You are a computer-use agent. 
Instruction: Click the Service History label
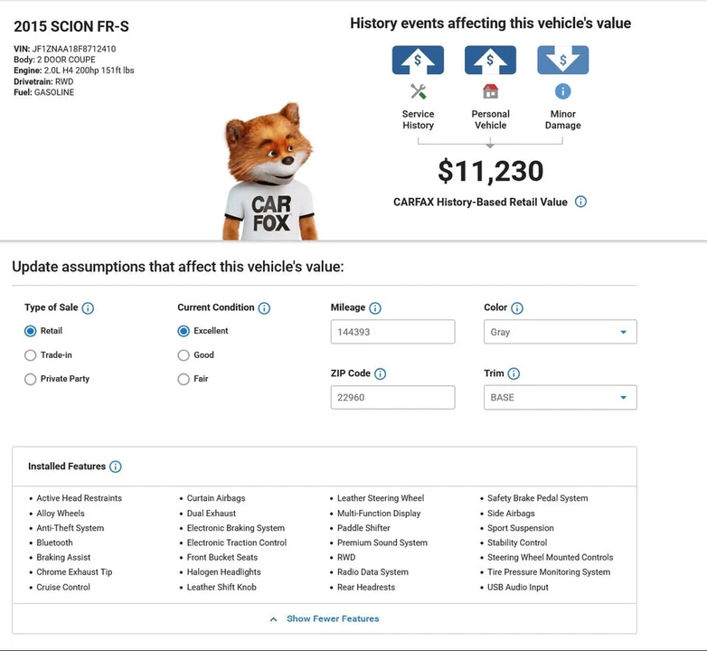pos(418,119)
